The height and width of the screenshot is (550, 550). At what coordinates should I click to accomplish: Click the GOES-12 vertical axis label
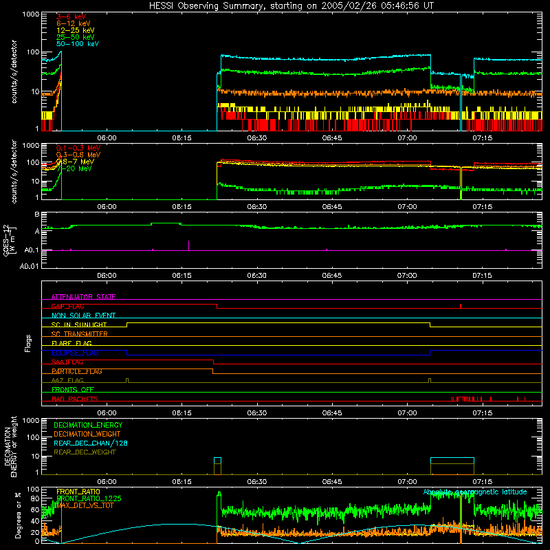click(9, 240)
